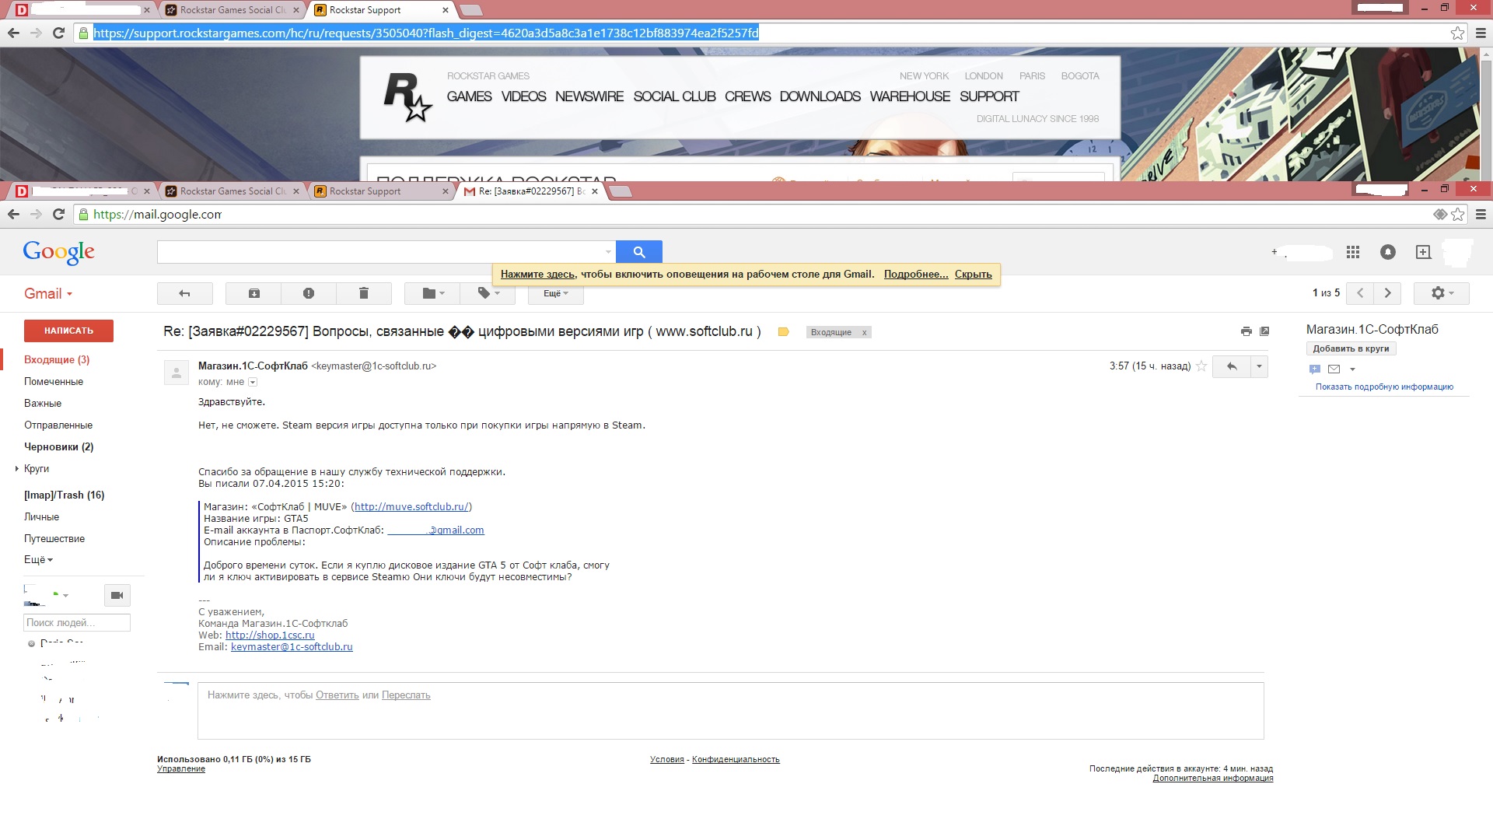This screenshot has height=840, width=1493.
Task: Click the delete trash icon
Action: click(x=363, y=293)
